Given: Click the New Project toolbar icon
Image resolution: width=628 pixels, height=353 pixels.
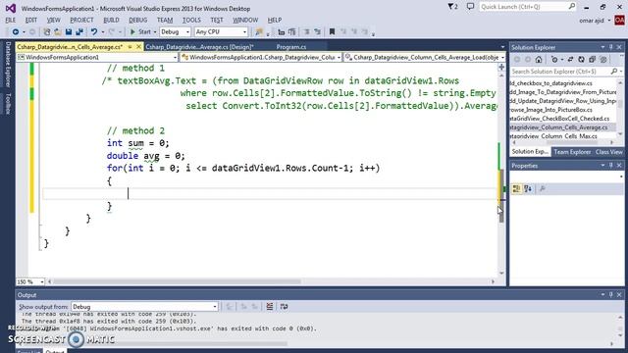Looking at the screenshot, I should tap(47, 31).
